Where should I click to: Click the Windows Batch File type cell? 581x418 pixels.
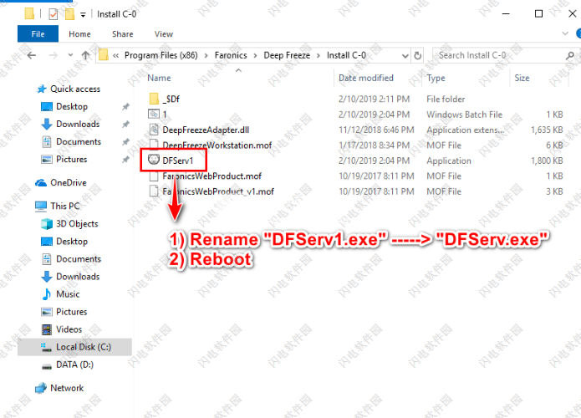point(464,115)
